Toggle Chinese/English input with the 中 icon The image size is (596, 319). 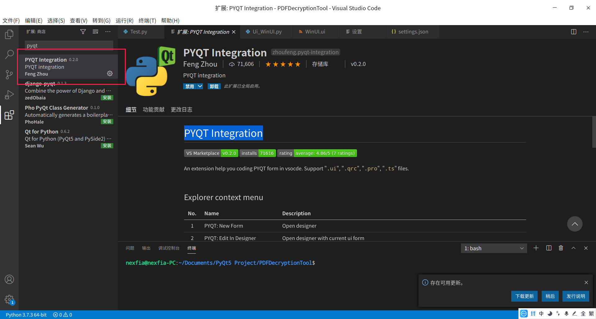pyautogui.click(x=541, y=313)
